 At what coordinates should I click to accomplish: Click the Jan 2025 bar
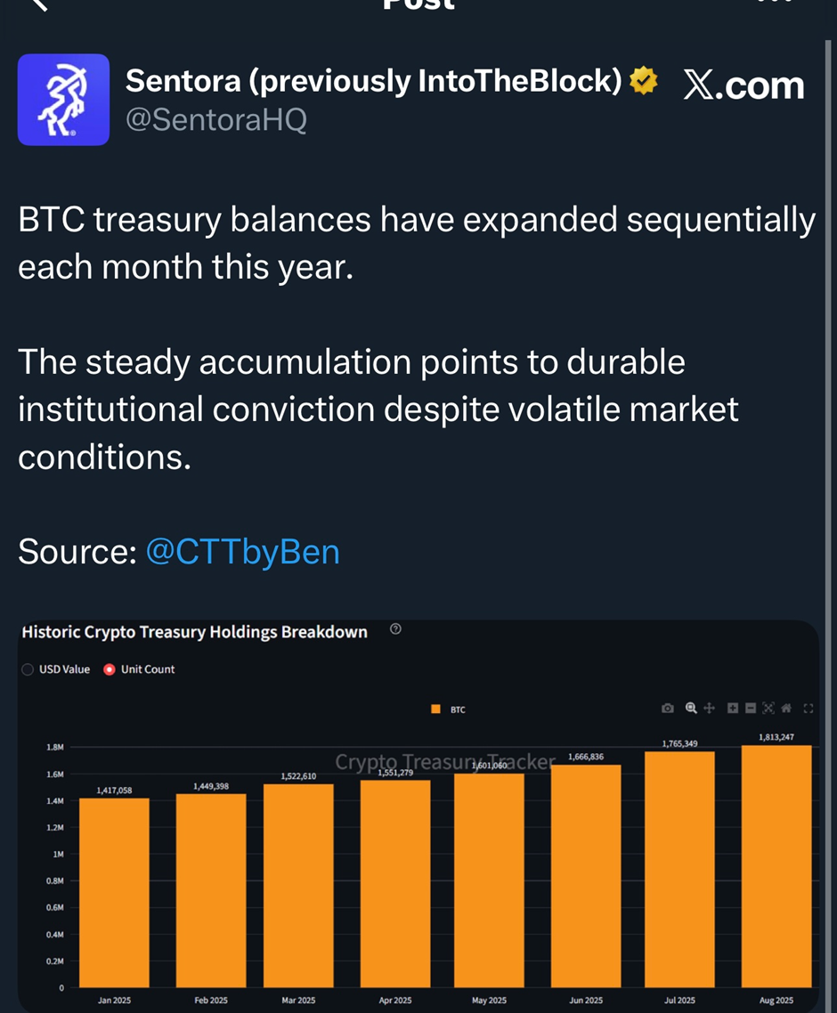point(114,892)
